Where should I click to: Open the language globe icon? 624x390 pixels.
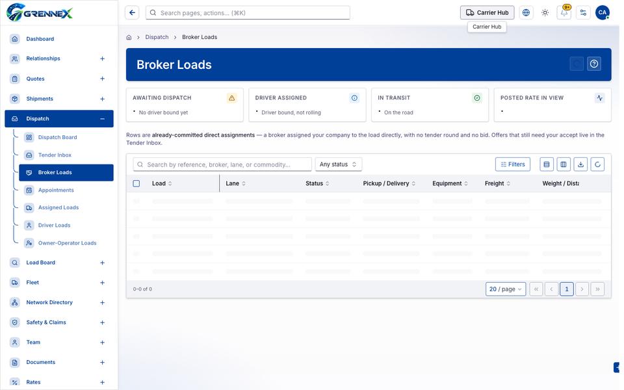coord(526,13)
